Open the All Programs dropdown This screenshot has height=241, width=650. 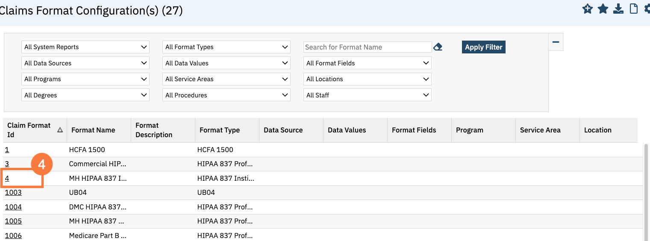pos(85,79)
